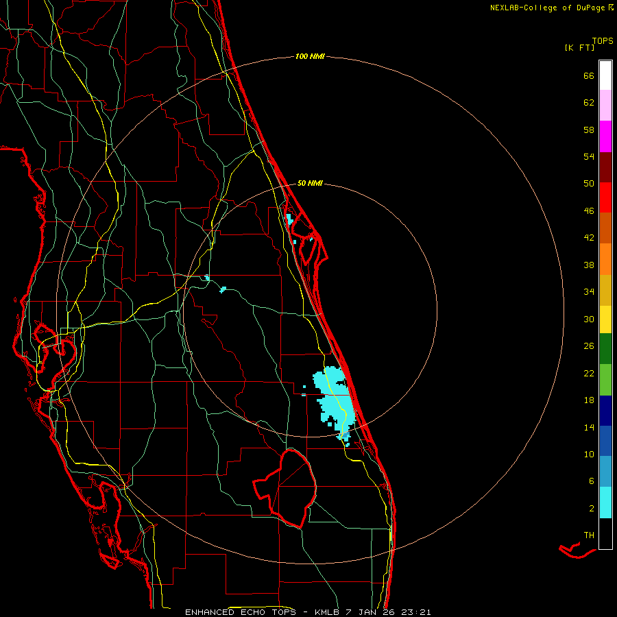Click the cyan swatch at 2 kft
This screenshot has width=617, height=617.
(x=605, y=503)
